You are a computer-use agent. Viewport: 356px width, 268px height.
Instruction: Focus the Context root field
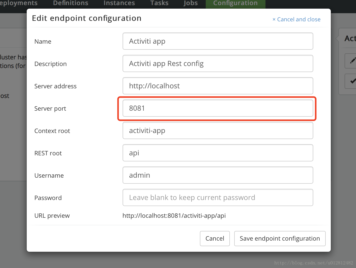coord(218,130)
